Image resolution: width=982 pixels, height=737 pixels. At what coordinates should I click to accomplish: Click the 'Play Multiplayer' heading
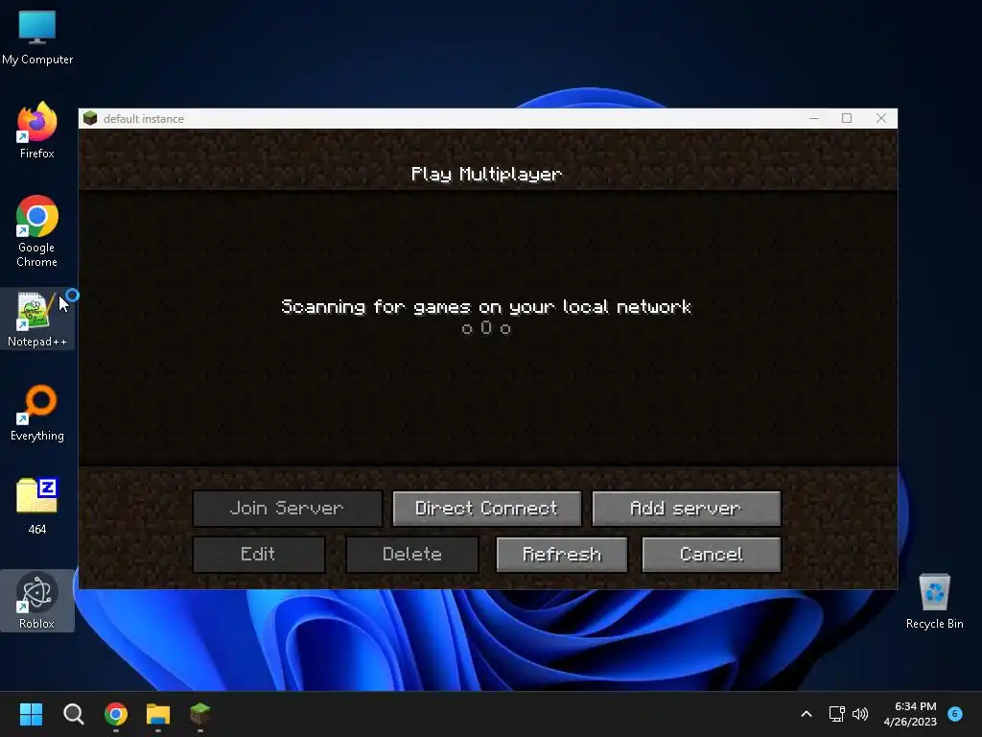pyautogui.click(x=486, y=175)
